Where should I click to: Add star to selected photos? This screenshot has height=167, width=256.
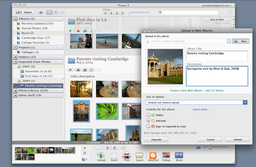tap(98, 148)
